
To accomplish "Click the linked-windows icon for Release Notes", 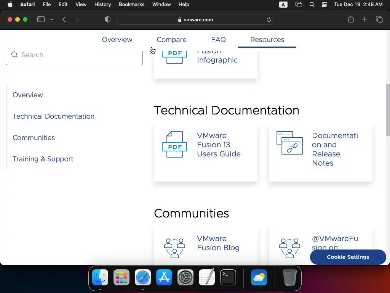I will point(289,143).
